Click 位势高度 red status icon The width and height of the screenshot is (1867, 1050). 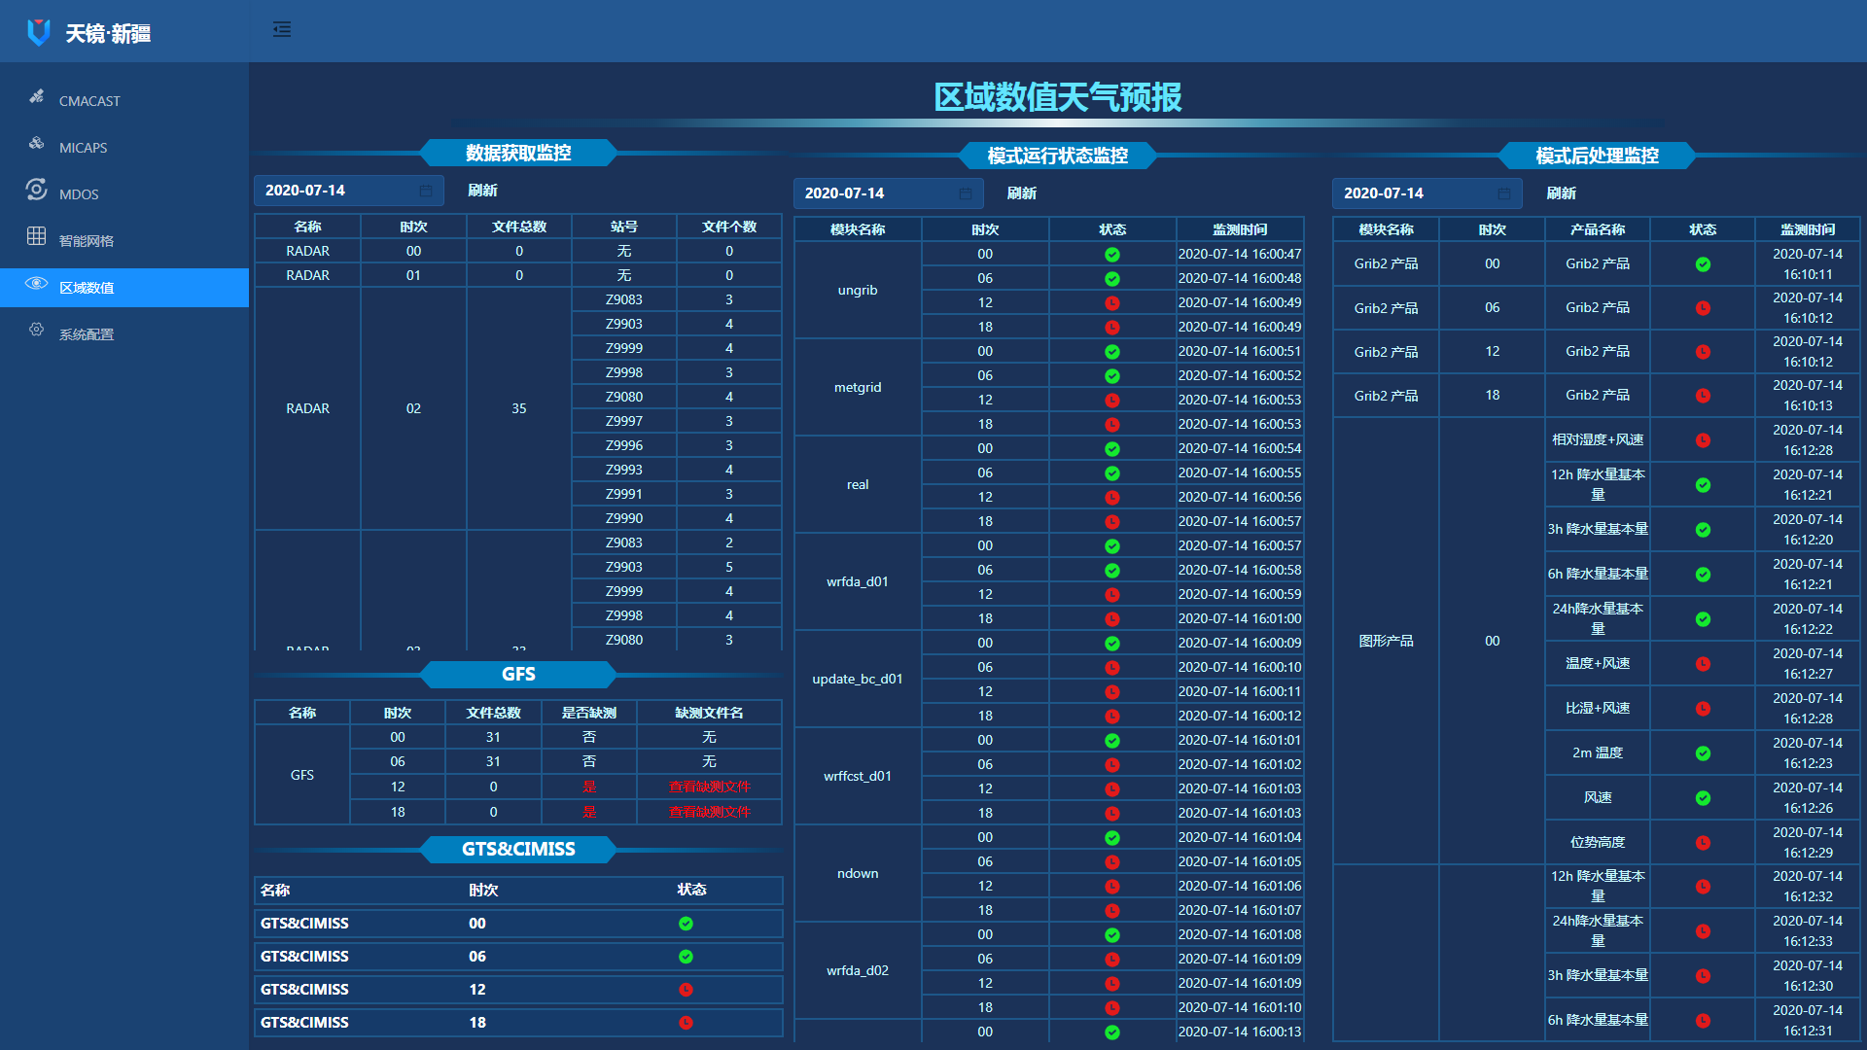coord(1704,843)
